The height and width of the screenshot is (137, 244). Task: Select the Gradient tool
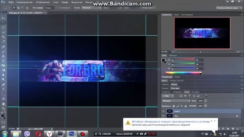[x=3, y=70]
